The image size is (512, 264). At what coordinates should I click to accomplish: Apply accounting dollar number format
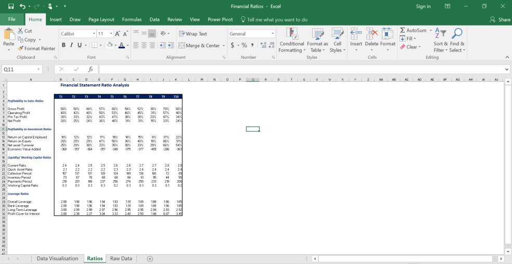click(232, 45)
